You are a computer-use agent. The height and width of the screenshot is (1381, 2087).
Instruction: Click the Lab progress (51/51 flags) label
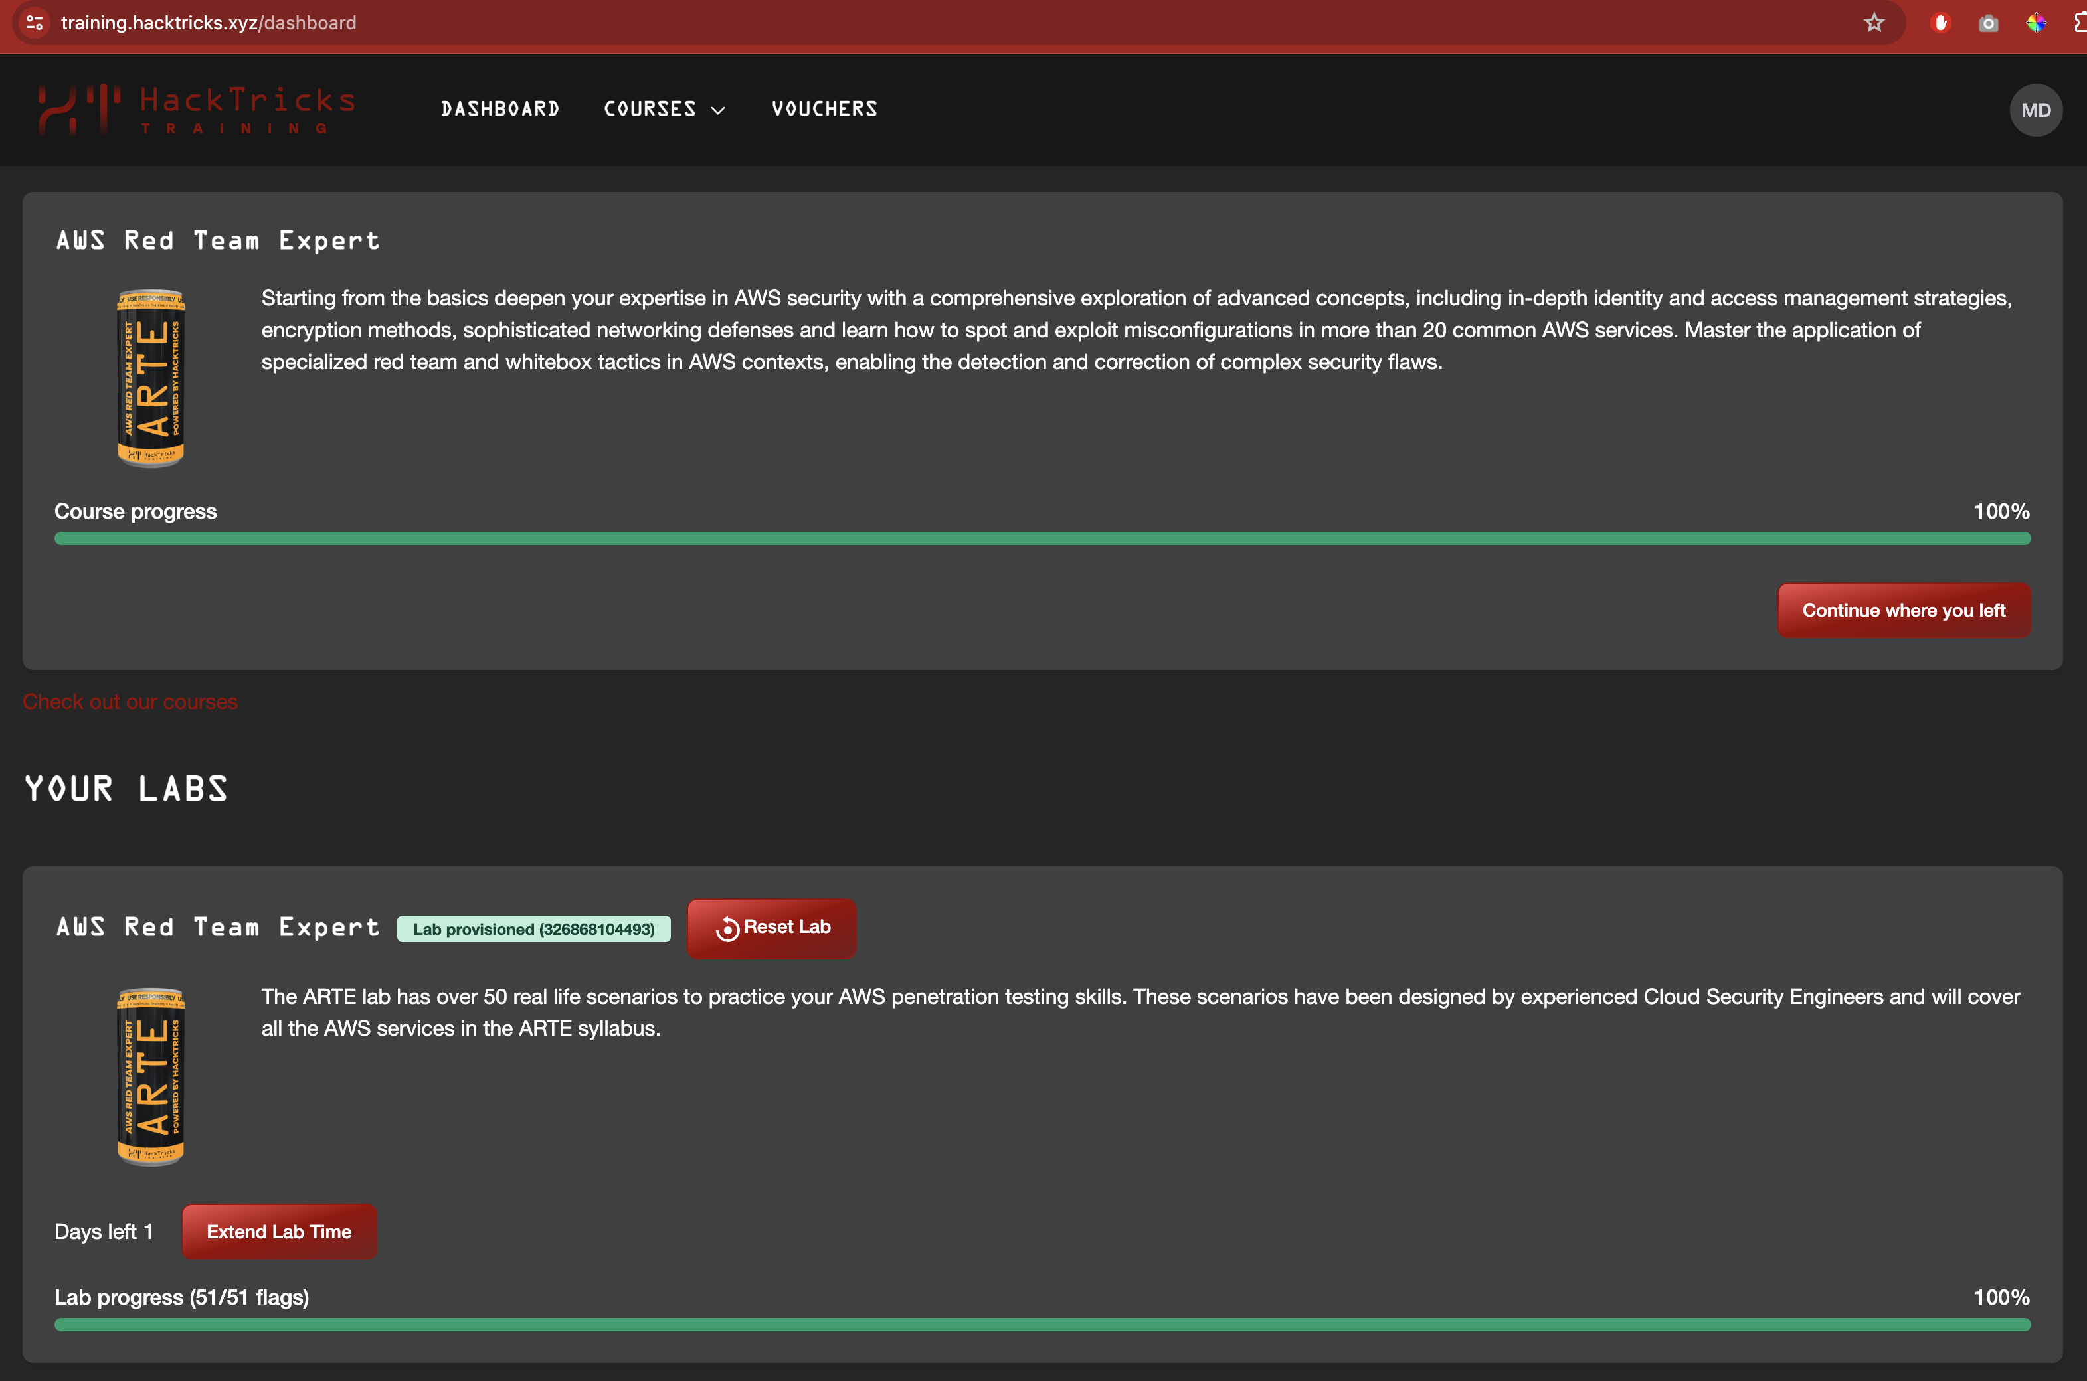pos(181,1297)
